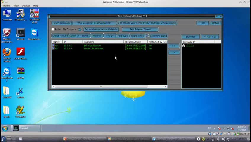
Task: Click computer icon in the 10.0.0.4 row
Action: point(54,48)
